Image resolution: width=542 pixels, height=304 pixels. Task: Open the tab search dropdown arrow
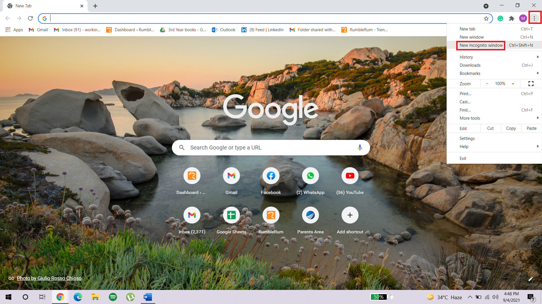tap(486, 6)
